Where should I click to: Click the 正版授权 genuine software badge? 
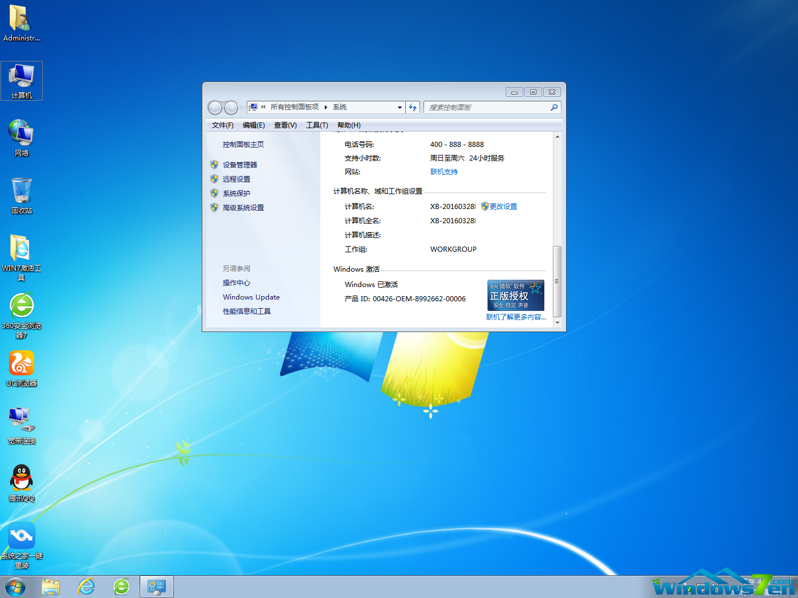pyautogui.click(x=516, y=295)
